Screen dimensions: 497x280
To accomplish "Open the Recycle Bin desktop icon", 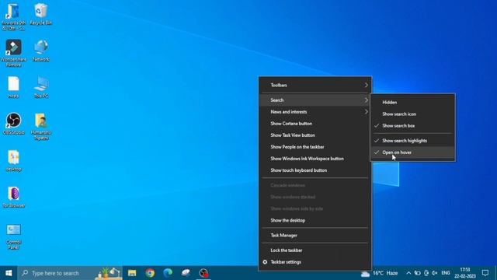I will pos(41,15).
